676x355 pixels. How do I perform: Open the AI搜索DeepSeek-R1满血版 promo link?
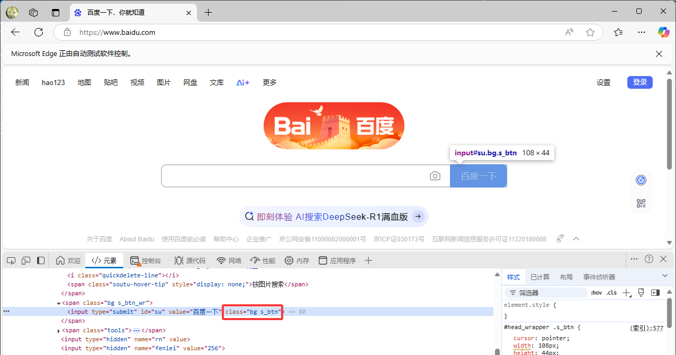(x=334, y=217)
